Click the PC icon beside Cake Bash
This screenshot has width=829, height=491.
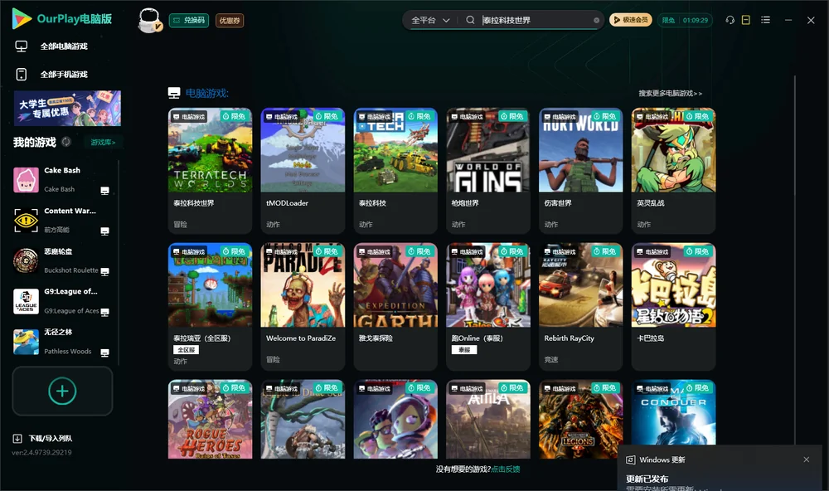104,191
